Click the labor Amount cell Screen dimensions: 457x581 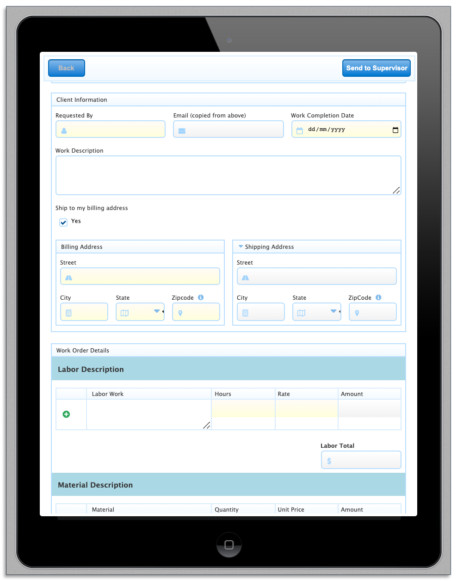pyautogui.click(x=370, y=409)
